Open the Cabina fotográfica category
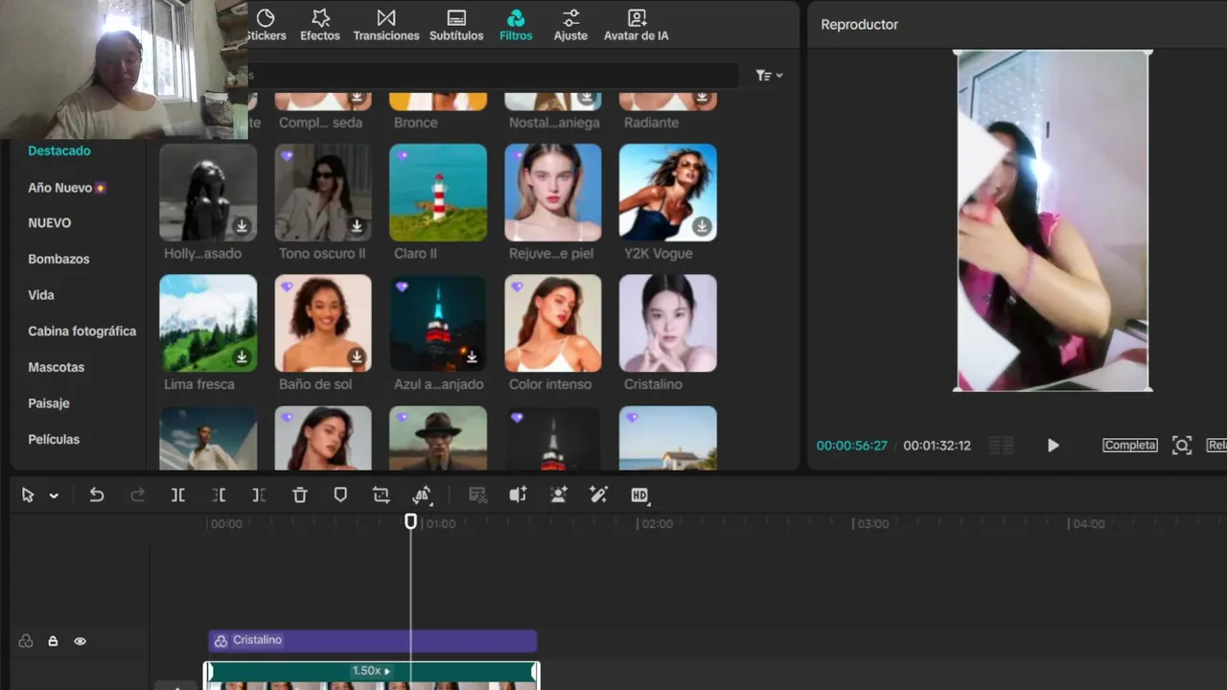Image resolution: width=1227 pixels, height=690 pixels. pyautogui.click(x=82, y=331)
